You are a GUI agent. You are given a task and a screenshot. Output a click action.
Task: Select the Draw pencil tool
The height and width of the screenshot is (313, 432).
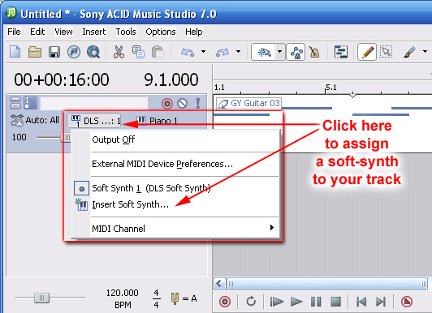[x=367, y=52]
